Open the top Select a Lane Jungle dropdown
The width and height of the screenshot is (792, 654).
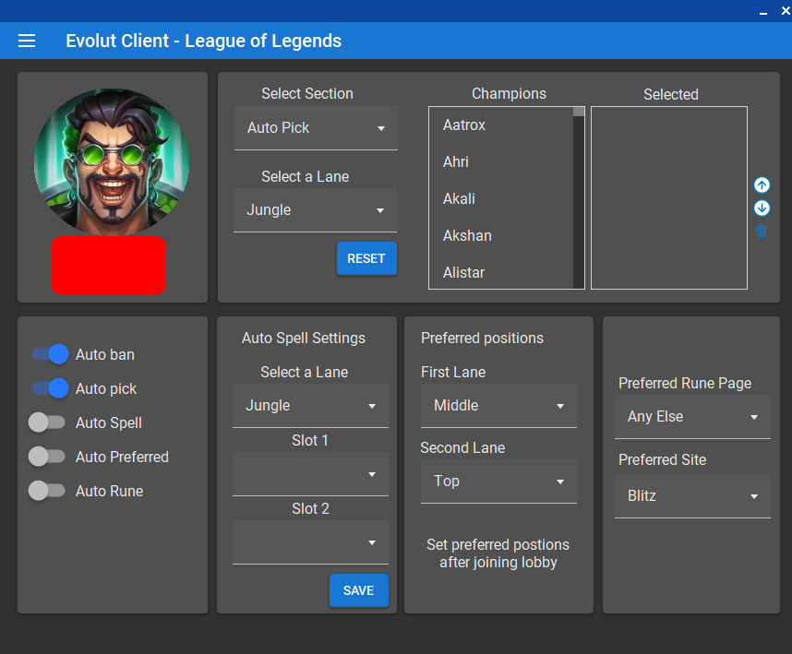315,210
